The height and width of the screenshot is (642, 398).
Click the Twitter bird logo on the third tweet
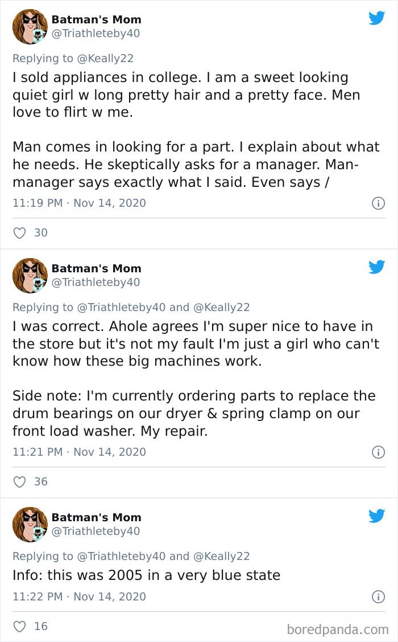(376, 516)
